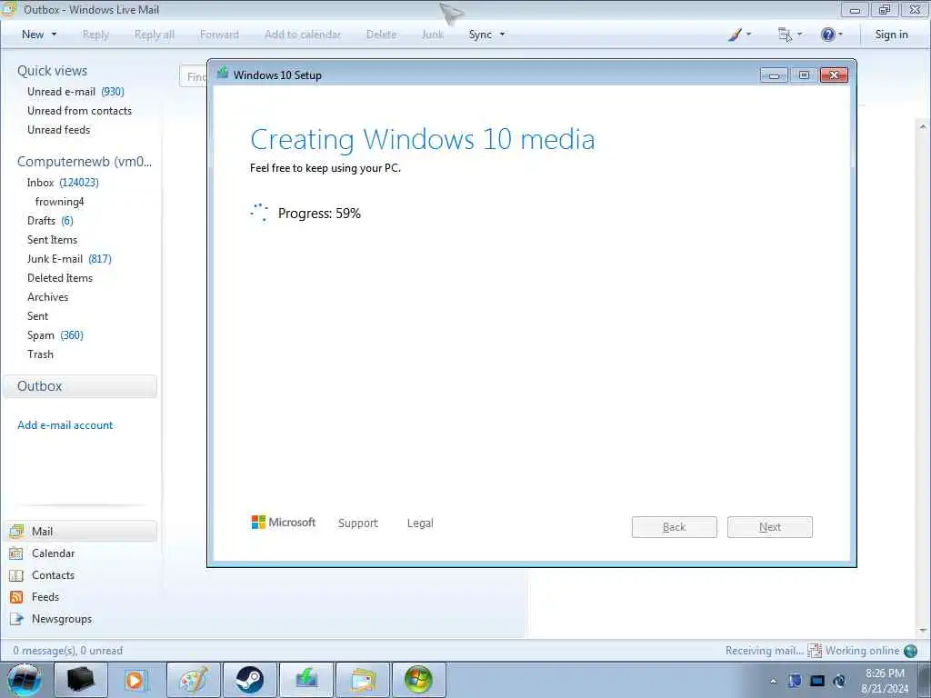Select the Unread e-mail quick view

tap(75, 92)
